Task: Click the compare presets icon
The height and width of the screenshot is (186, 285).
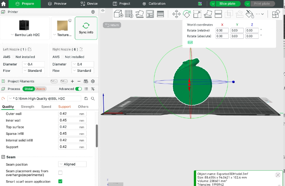Action: coord(93,89)
